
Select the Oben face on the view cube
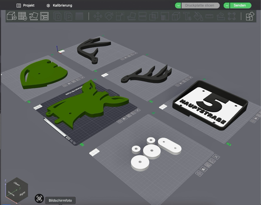(17, 184)
